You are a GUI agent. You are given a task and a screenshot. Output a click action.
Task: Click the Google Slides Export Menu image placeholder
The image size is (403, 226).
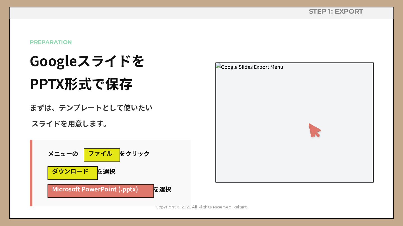[294, 122]
